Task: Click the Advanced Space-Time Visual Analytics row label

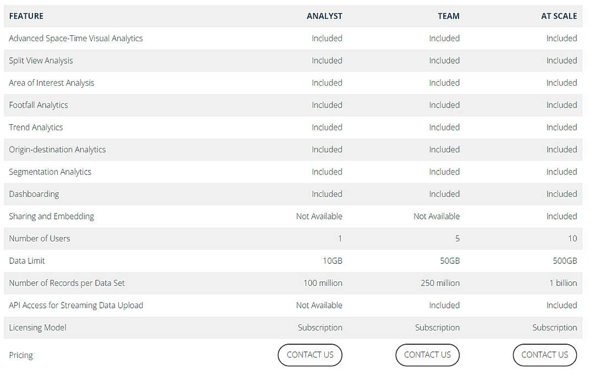Action: pyautogui.click(x=75, y=38)
